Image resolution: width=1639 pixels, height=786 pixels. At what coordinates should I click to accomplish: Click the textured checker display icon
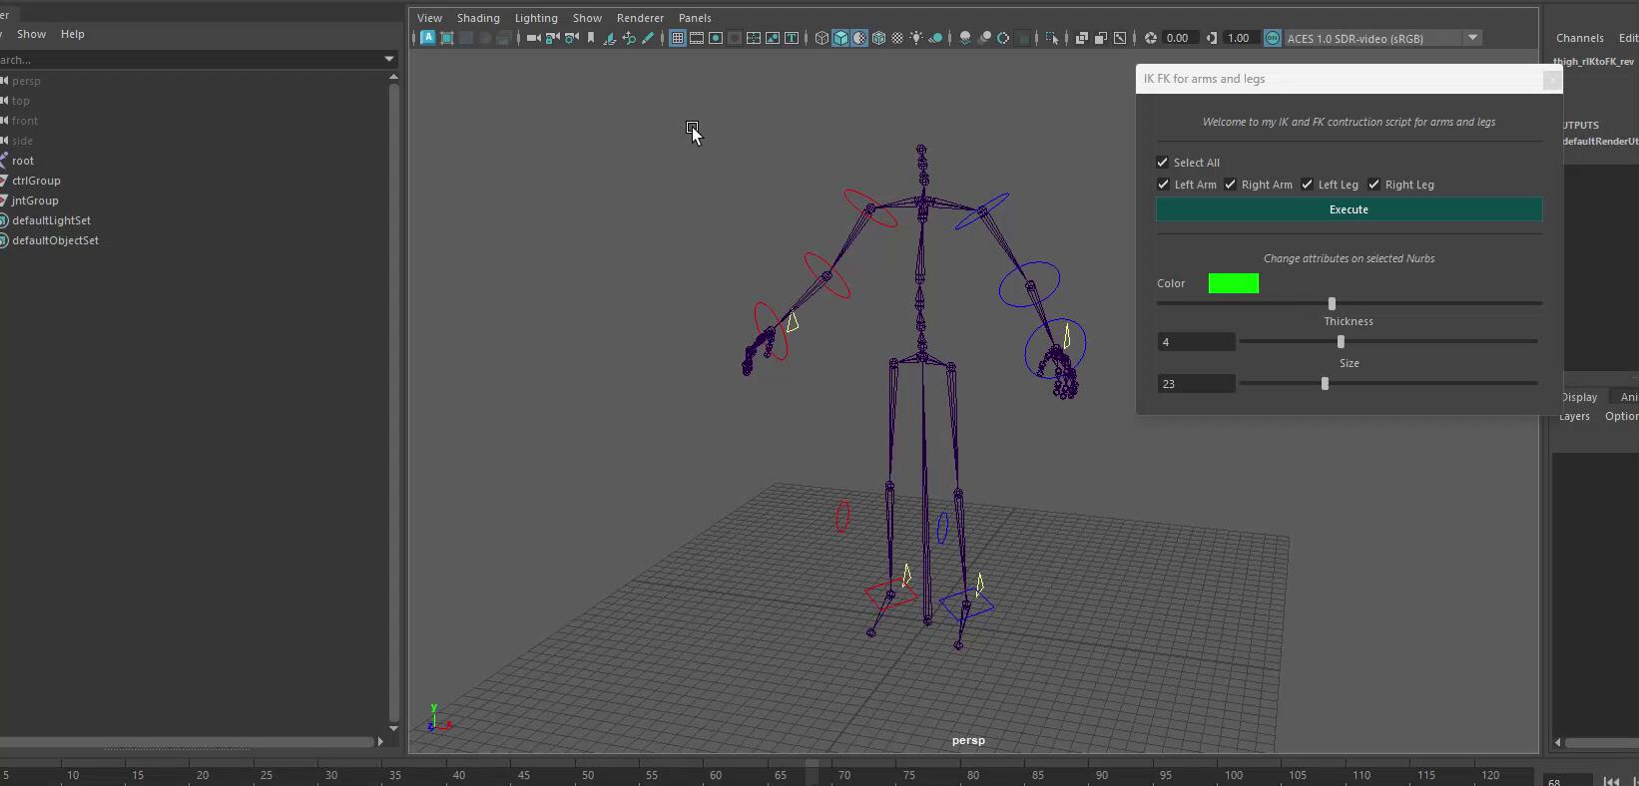(x=897, y=38)
